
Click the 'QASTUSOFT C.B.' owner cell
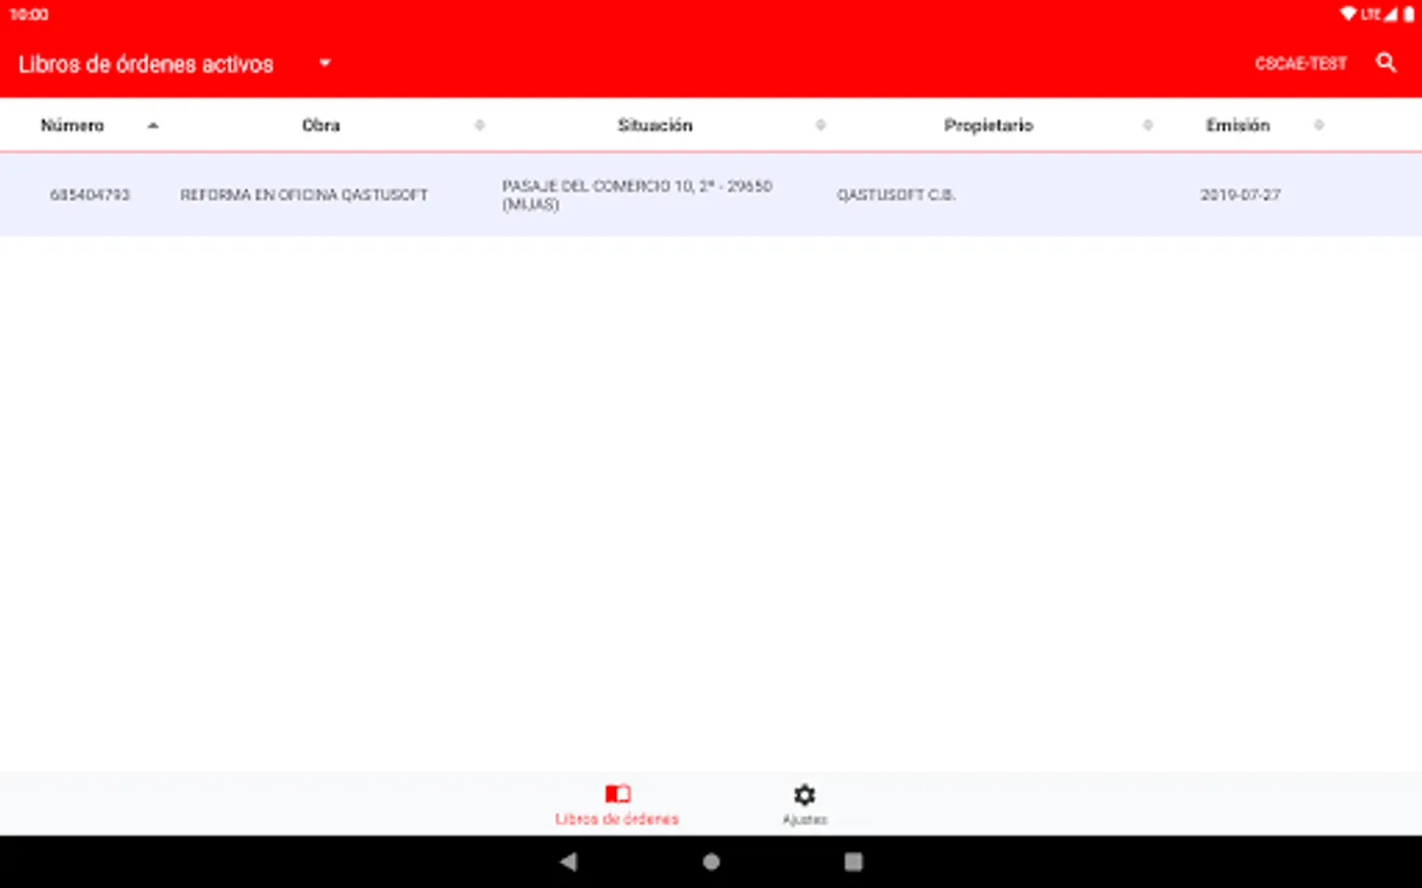click(896, 194)
